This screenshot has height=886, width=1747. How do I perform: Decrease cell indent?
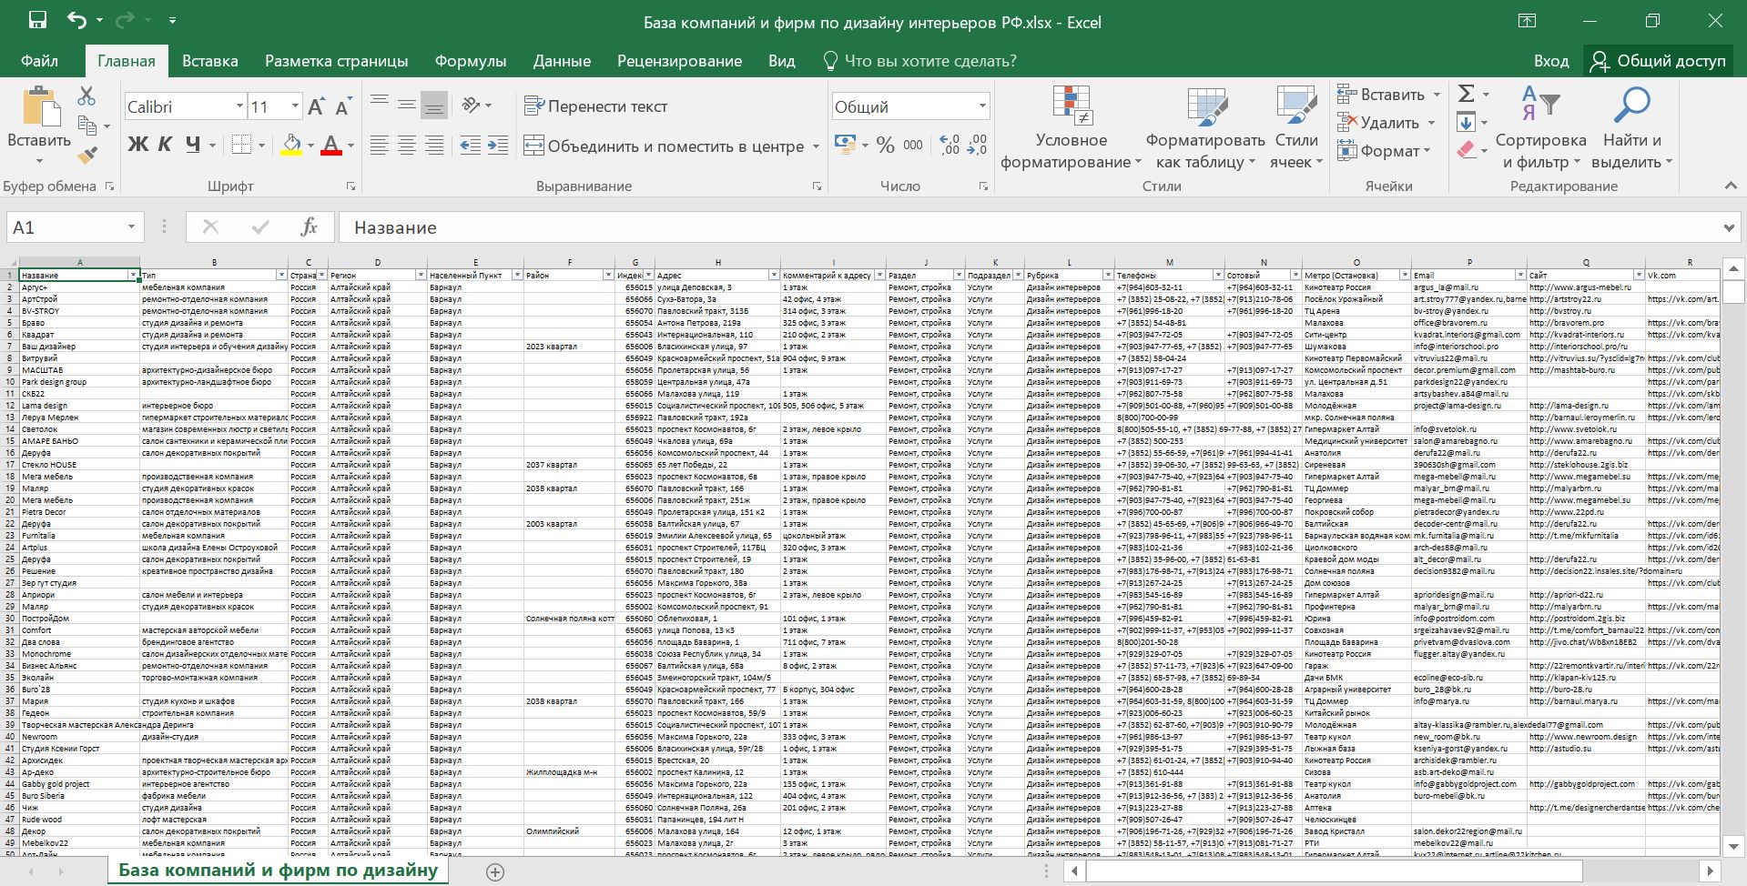pos(470,145)
